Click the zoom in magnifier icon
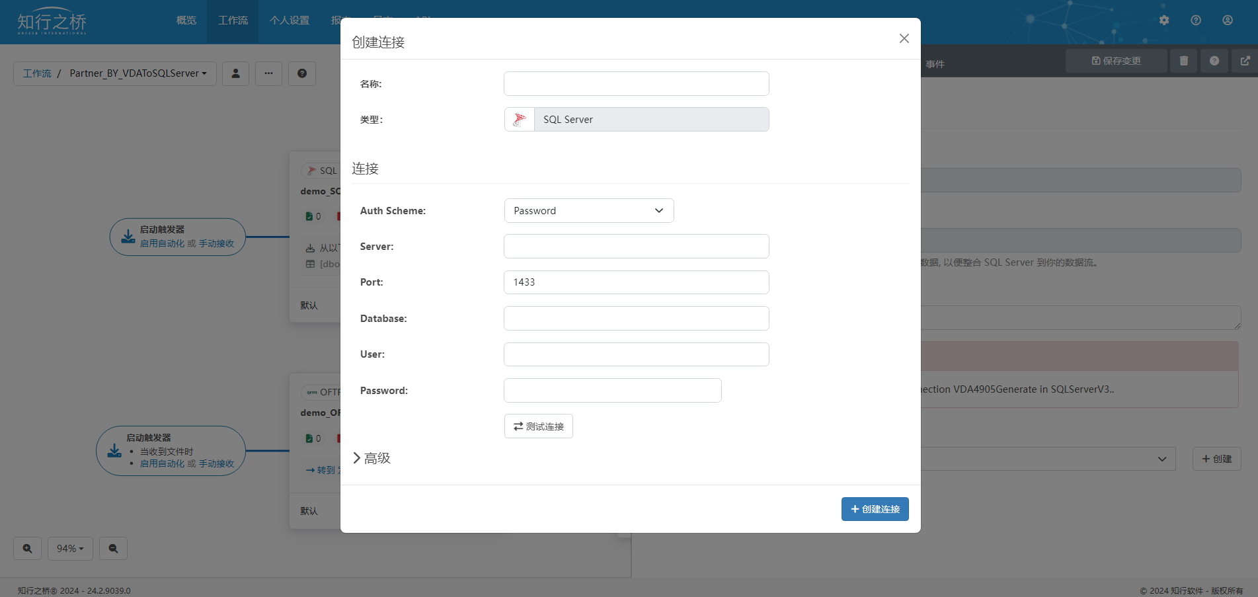 click(27, 549)
